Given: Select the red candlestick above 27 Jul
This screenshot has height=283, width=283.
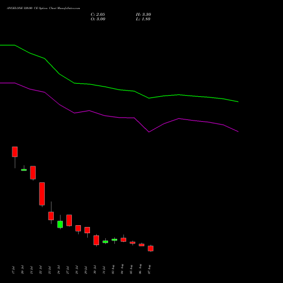Looking at the screenshot, I should pyautogui.click(x=69, y=220).
